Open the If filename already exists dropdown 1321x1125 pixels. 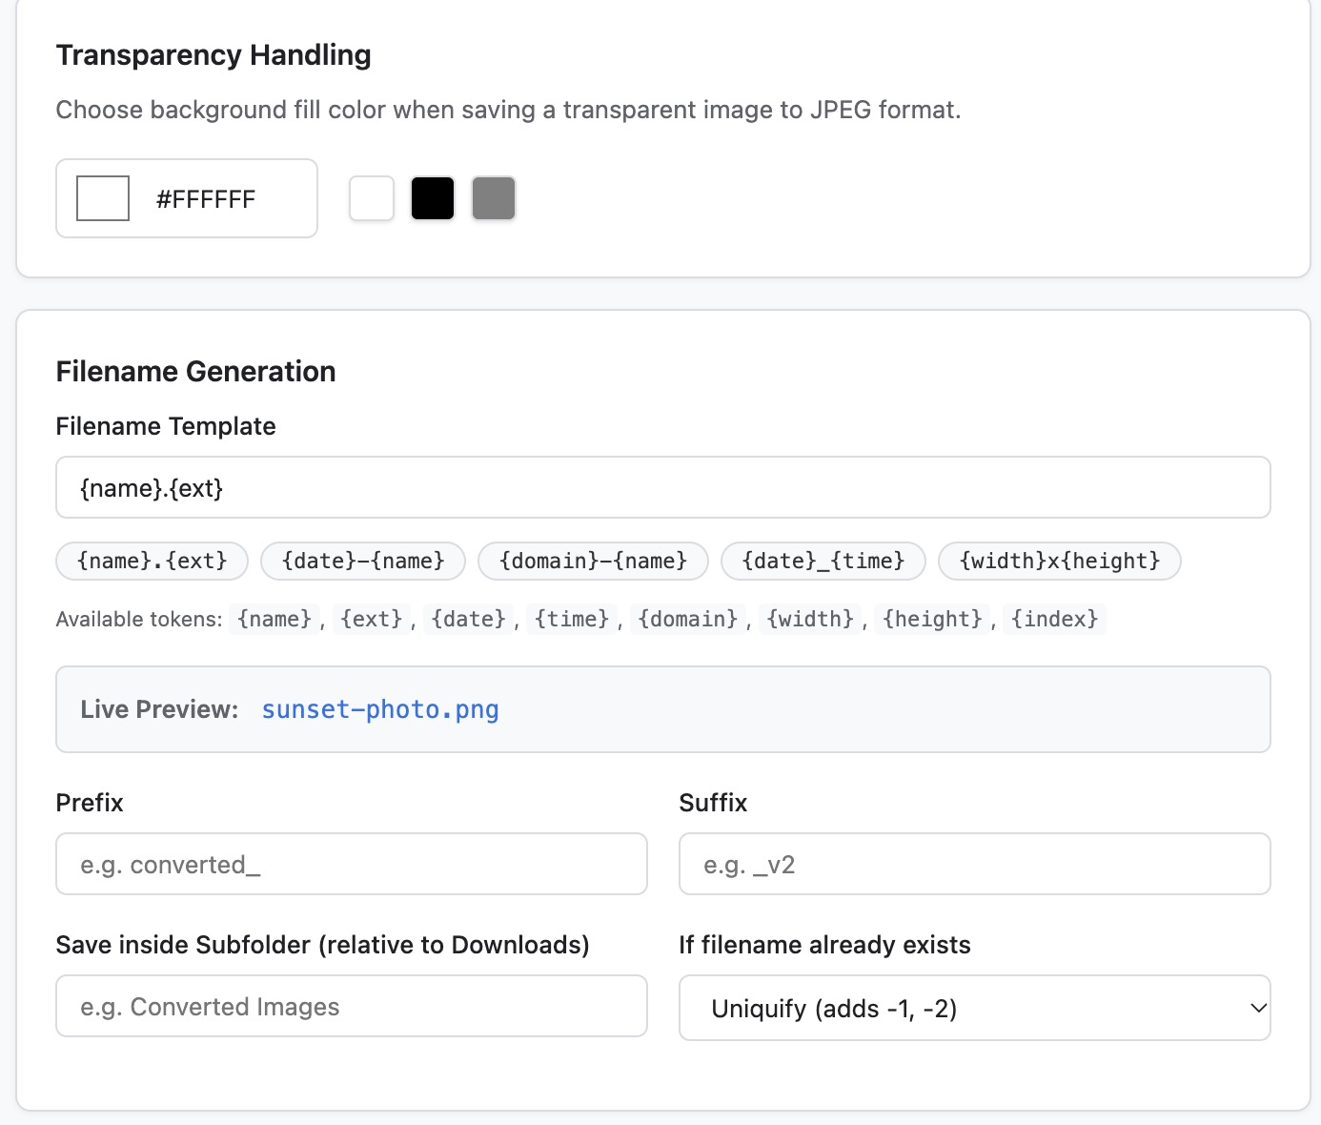[975, 1008]
